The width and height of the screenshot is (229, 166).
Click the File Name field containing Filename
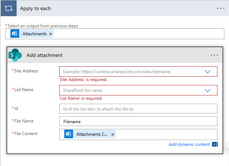138,121
